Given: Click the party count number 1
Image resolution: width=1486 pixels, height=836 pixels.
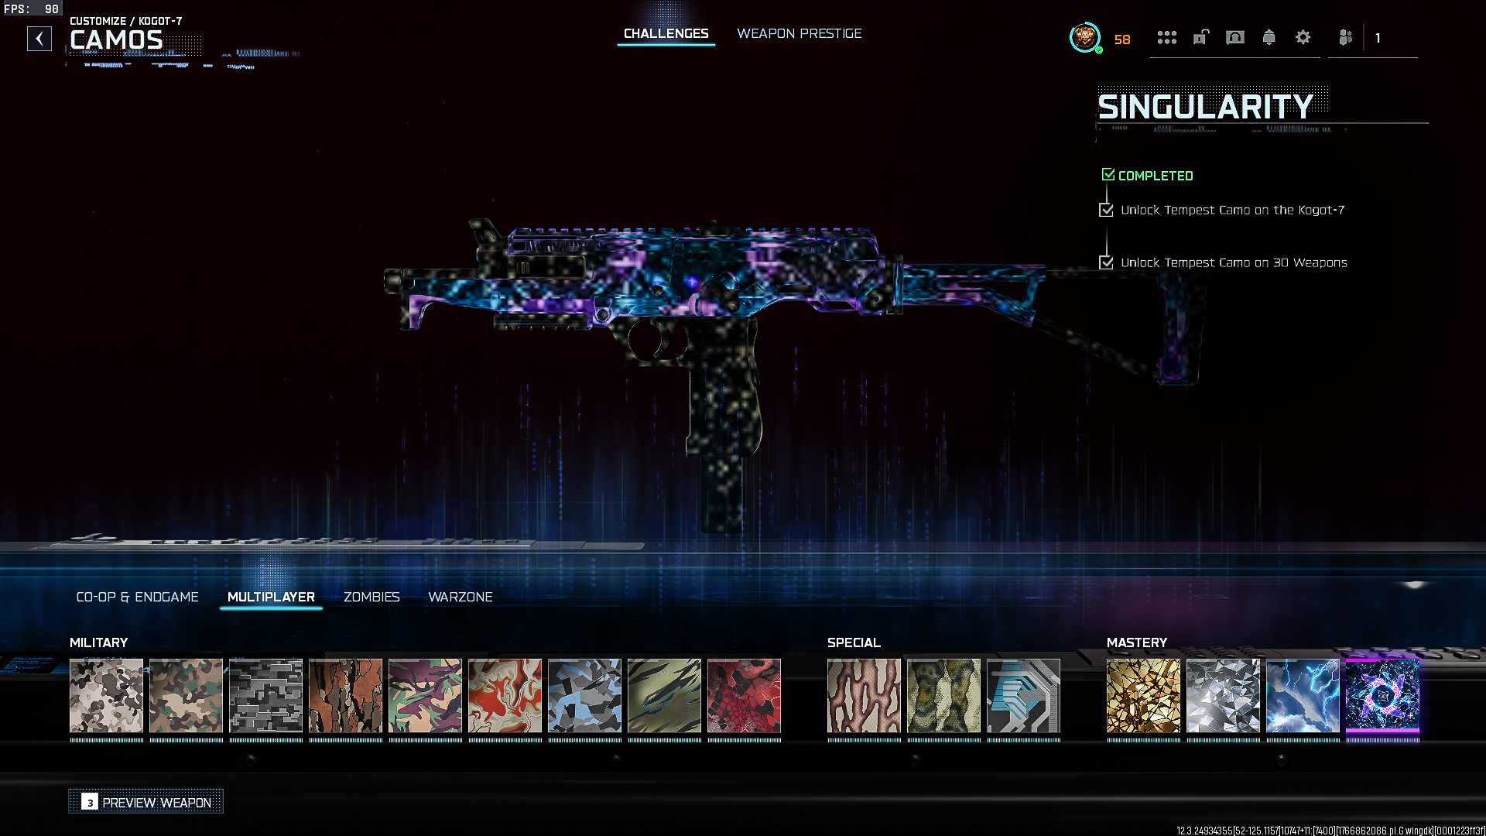Looking at the screenshot, I should click(1378, 38).
